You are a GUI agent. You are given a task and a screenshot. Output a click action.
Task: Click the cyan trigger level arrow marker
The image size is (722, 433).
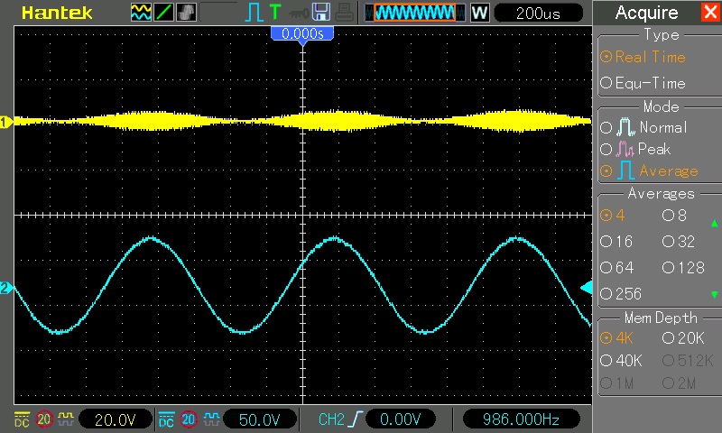point(585,287)
